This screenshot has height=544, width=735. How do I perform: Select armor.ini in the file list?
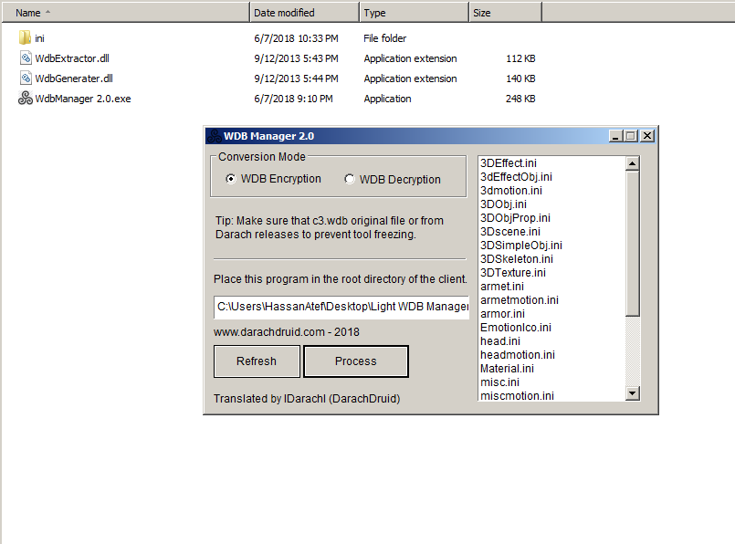tap(502, 314)
